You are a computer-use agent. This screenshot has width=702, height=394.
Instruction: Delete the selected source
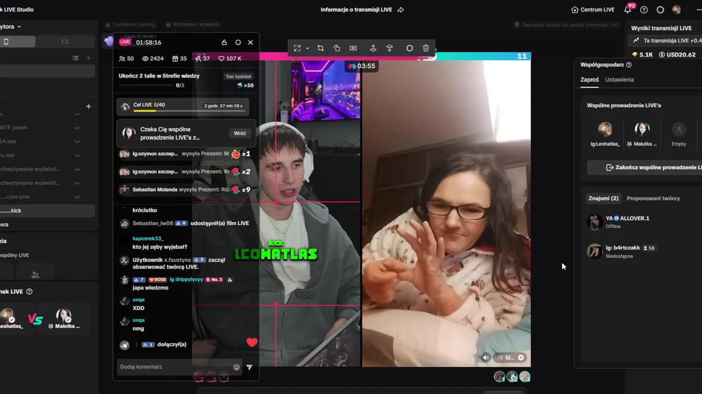click(x=426, y=48)
